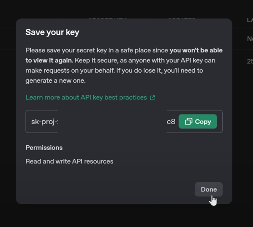The image size is (253, 227).
Task: Click the hidden middle portion of the key
Action: click(112, 122)
